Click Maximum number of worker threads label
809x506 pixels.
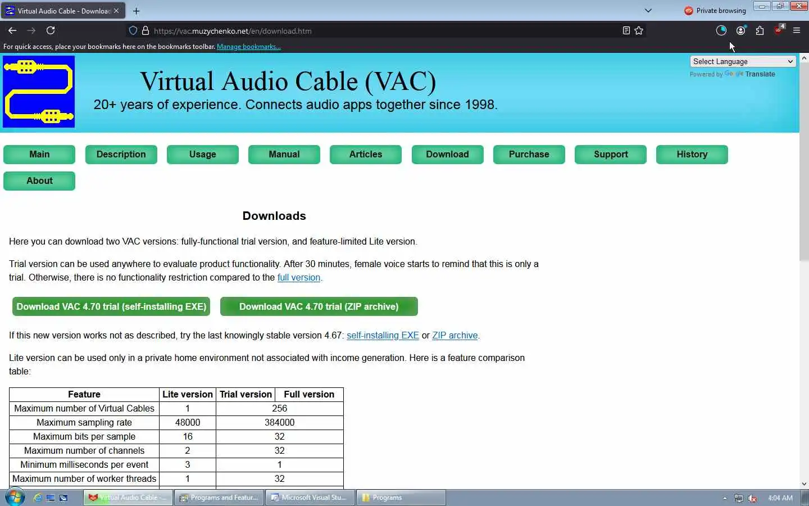pyautogui.click(x=84, y=479)
